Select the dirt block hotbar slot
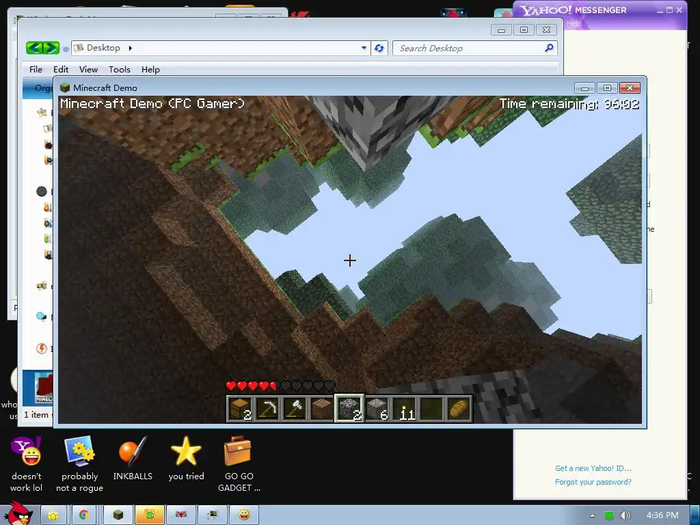Image resolution: width=700 pixels, height=525 pixels. pyautogui.click(x=322, y=409)
